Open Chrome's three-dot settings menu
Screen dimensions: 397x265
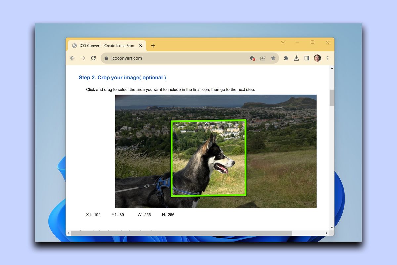click(x=328, y=58)
